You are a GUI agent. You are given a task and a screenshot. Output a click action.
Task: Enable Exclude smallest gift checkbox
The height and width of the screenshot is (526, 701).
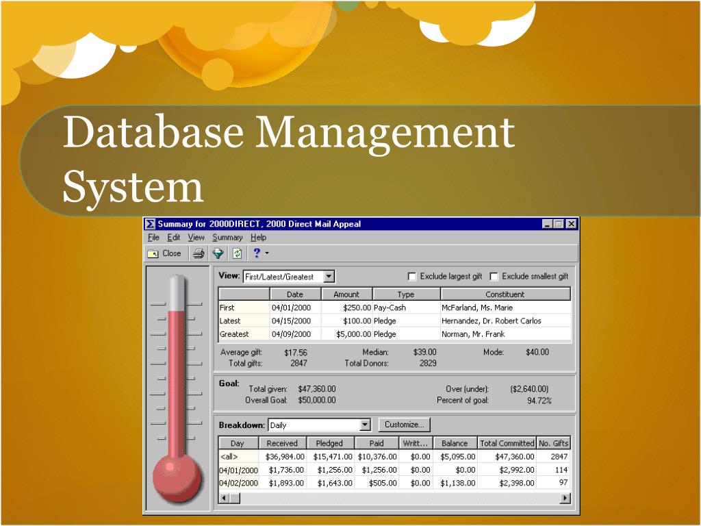494,277
